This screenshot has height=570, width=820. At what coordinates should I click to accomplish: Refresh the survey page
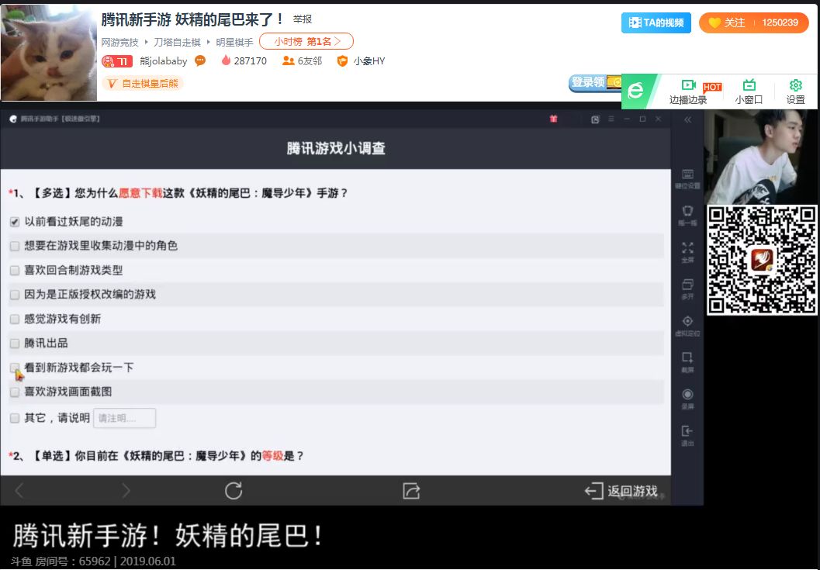[x=234, y=491]
